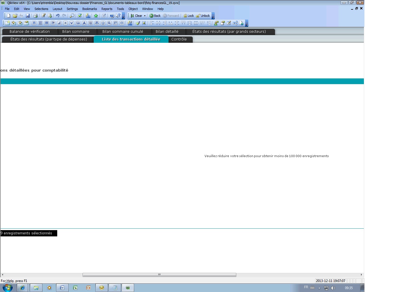The height and width of the screenshot is (292, 410).
Task: Open a document with the folder icon
Action: [x=15, y=16]
